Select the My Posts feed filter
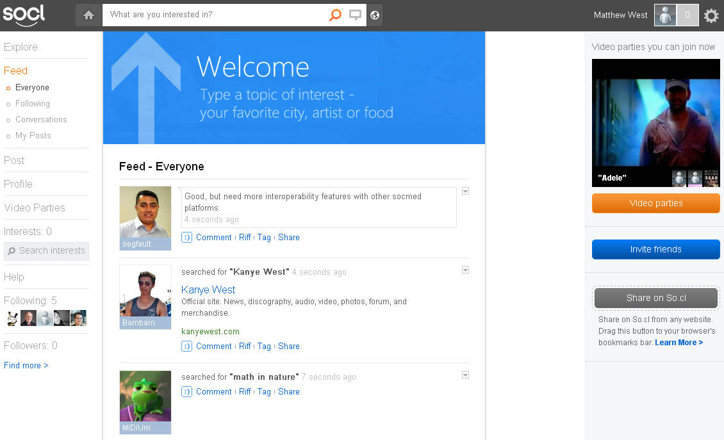The width and height of the screenshot is (724, 440). pyautogui.click(x=33, y=136)
